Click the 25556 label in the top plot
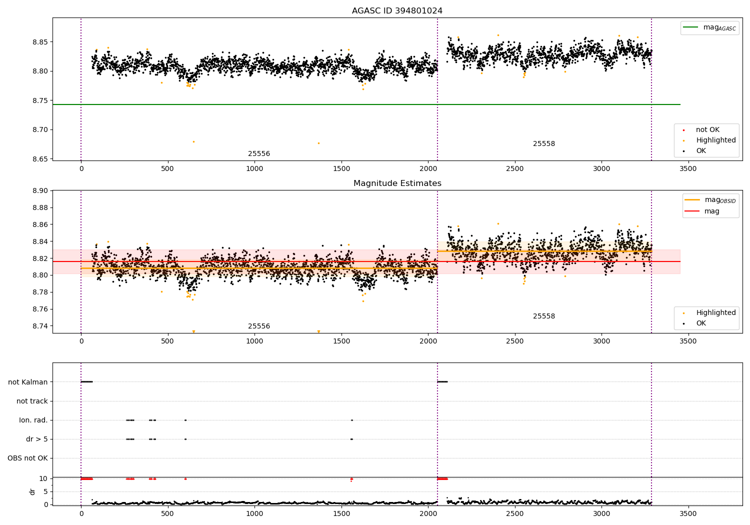750x525 pixels. click(x=259, y=154)
